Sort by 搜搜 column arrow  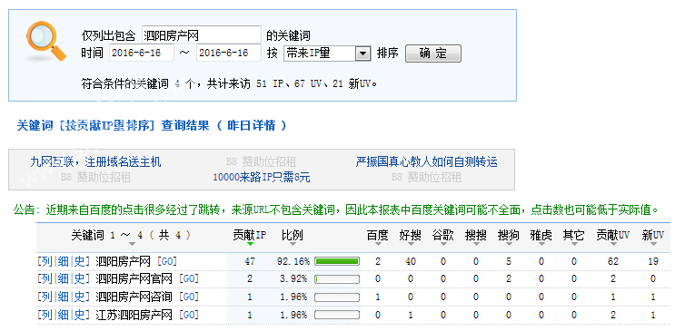(x=476, y=244)
